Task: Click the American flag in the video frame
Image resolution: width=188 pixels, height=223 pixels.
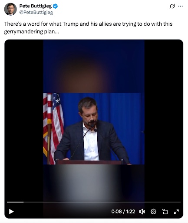Action: [x=53, y=128]
